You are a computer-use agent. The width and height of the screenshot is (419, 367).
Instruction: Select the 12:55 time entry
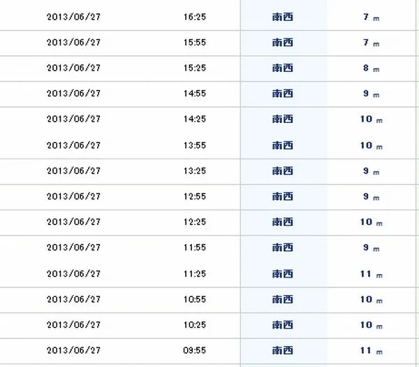pyautogui.click(x=195, y=196)
